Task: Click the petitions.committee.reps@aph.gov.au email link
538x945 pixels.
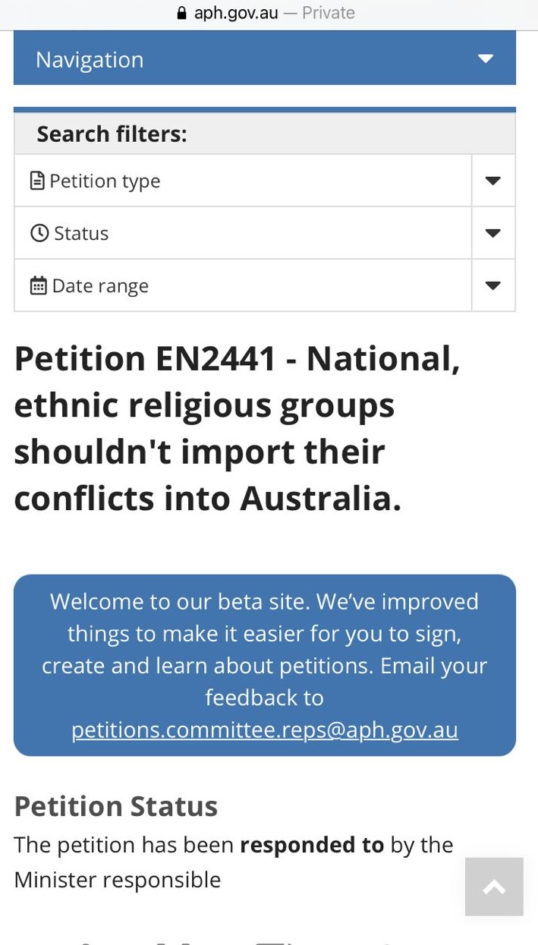Action: coord(265,729)
